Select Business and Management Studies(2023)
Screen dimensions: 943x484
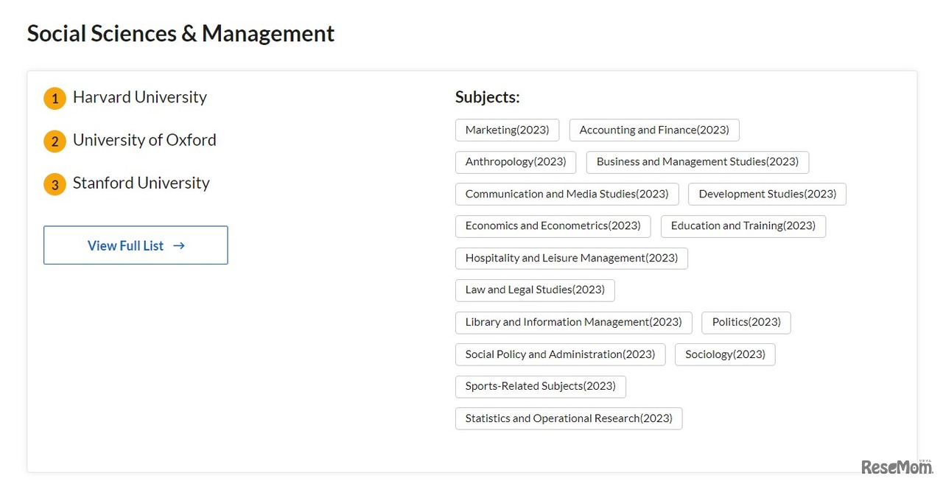(697, 162)
